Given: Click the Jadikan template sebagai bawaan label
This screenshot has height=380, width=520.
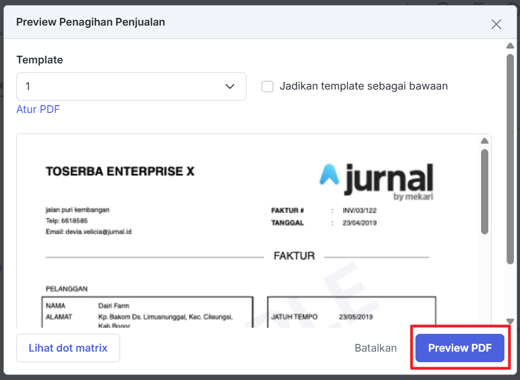Looking at the screenshot, I should tap(363, 86).
